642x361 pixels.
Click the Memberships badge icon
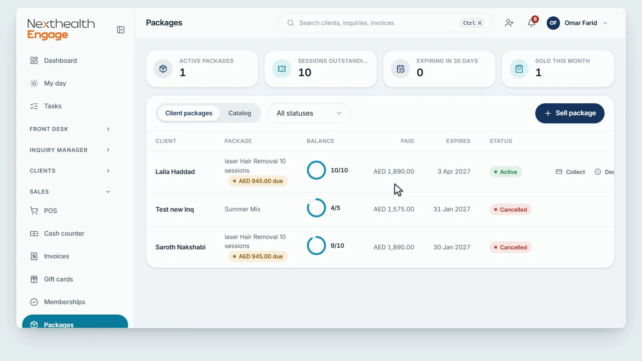pos(34,302)
